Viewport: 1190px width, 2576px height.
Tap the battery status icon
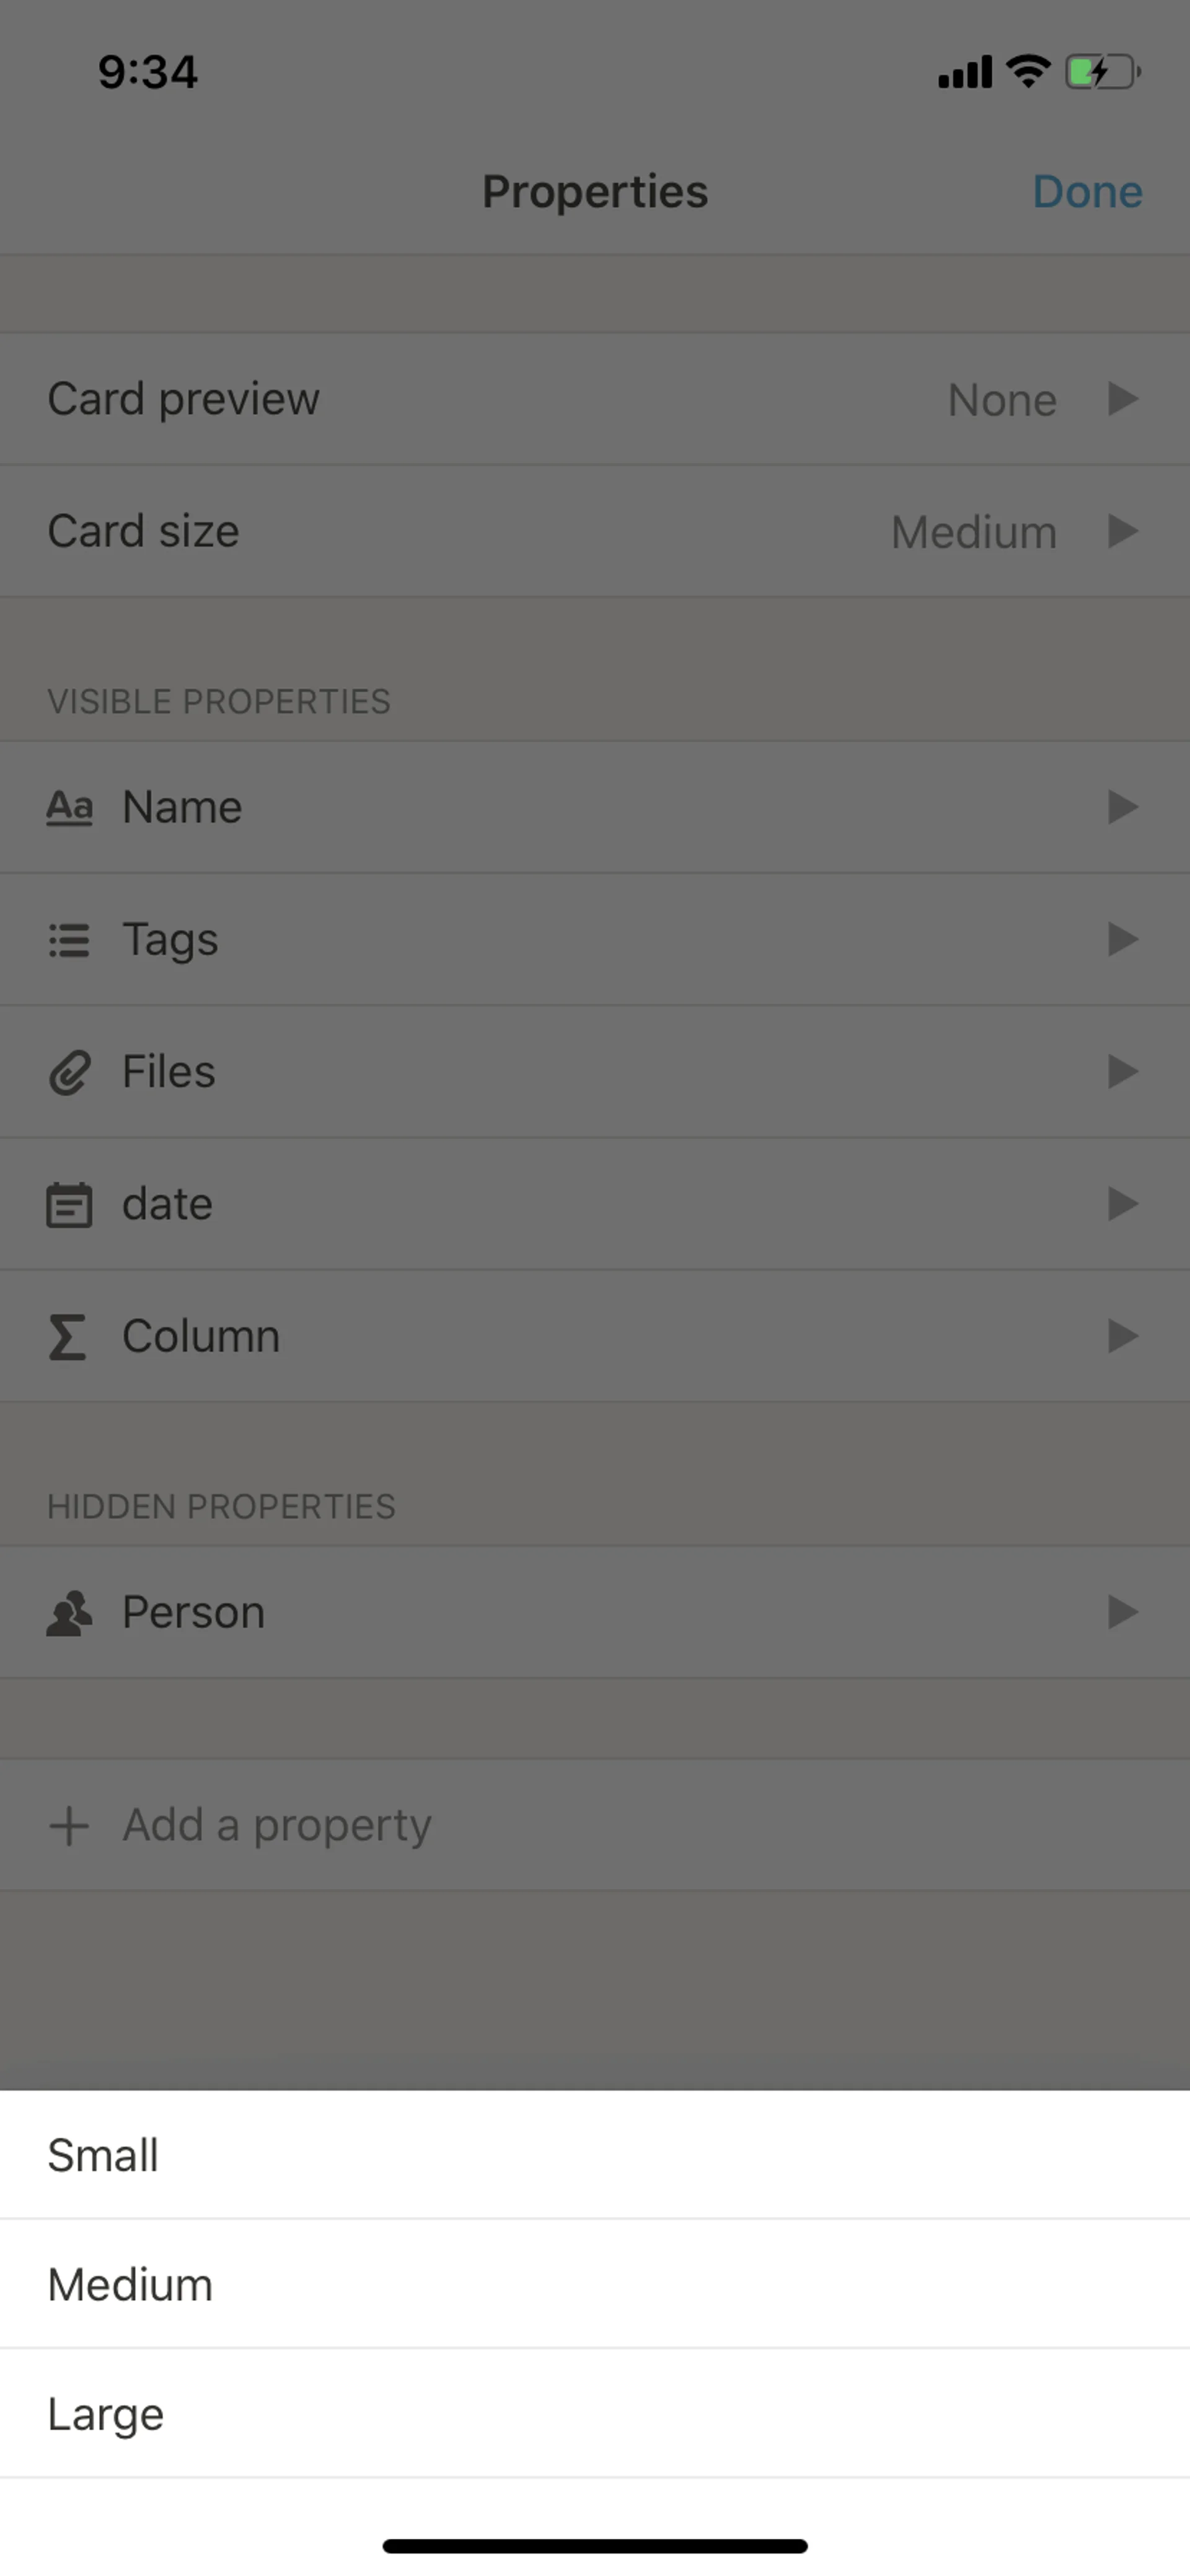pyautogui.click(x=1102, y=72)
